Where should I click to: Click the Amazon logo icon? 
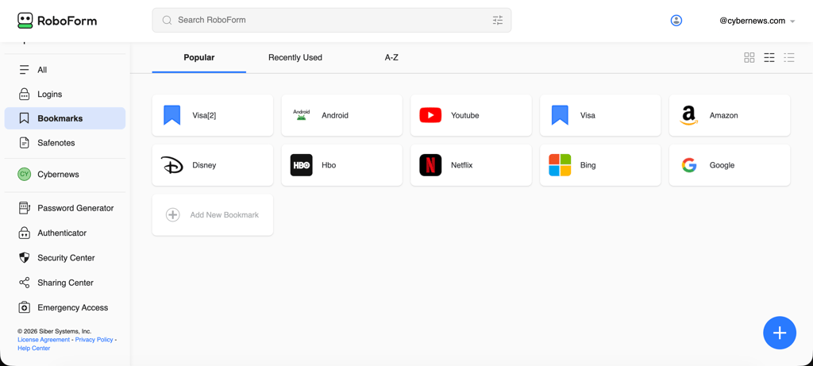(688, 115)
